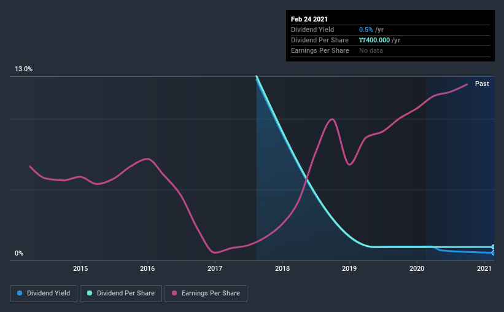
Task: Click the ₩400.000 Dividend Per Share value
Action: [x=374, y=40]
